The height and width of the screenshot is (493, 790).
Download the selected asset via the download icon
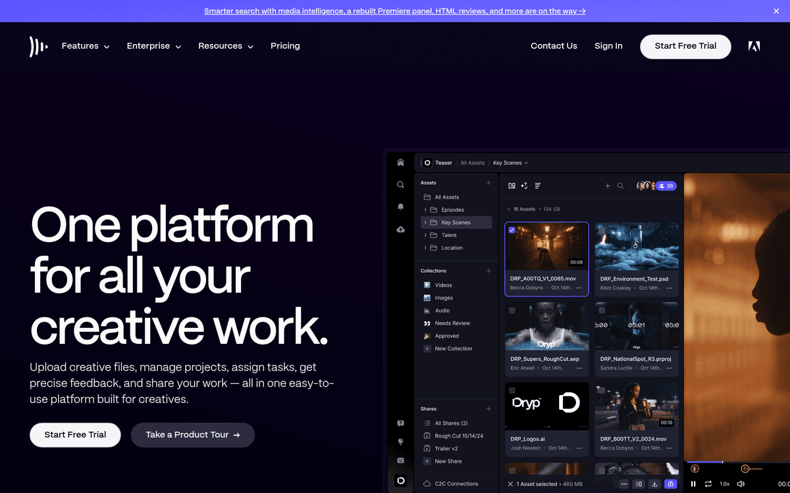pos(654,484)
